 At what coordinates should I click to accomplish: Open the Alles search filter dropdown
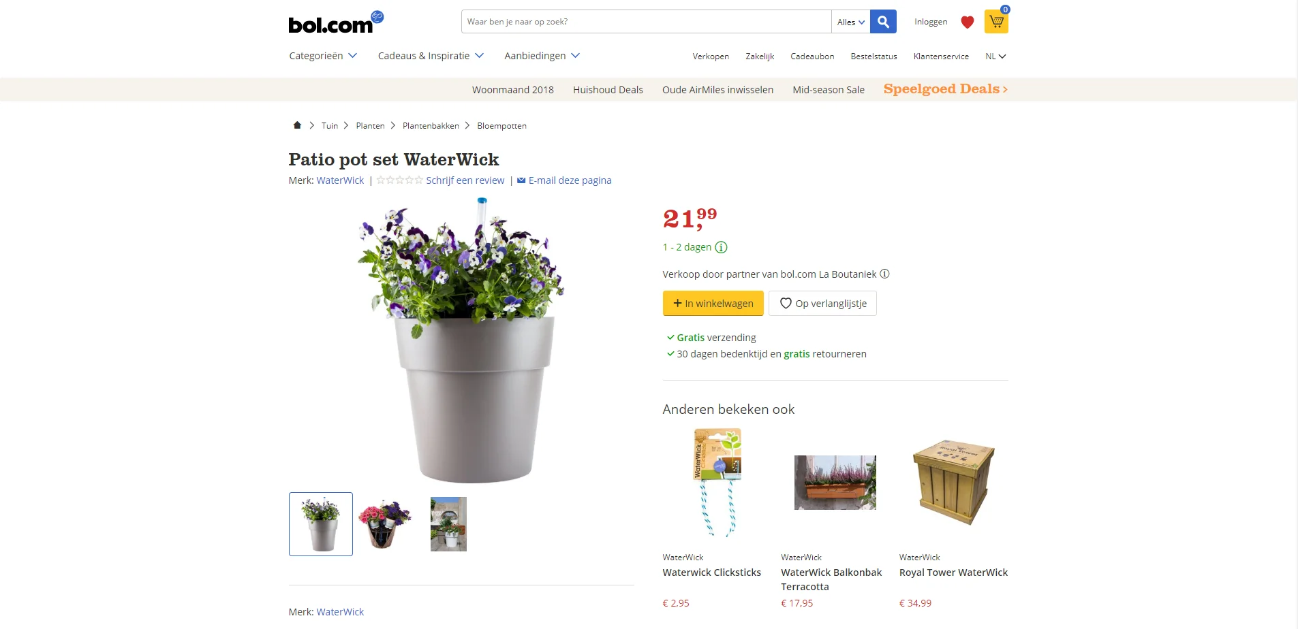[851, 22]
